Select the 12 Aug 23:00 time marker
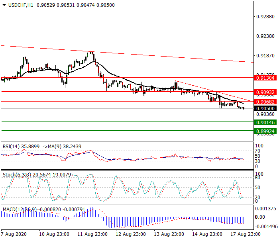The height and width of the screenshot is (239, 279). coord(131,234)
